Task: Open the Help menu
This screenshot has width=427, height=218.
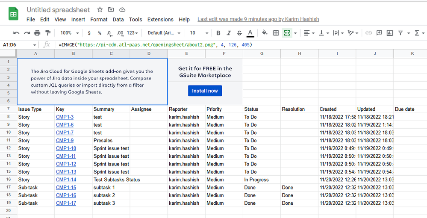Action: (184, 20)
